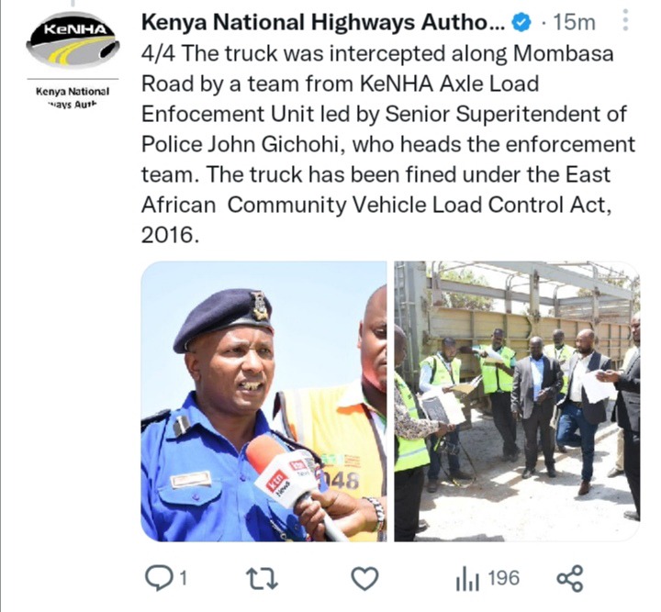The height and width of the screenshot is (612, 661).
Task: Click the tweet text about Mombasa Road
Action: tap(387, 144)
